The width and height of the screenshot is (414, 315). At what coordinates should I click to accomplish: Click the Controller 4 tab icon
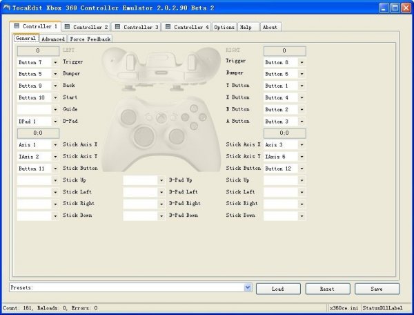pos(168,27)
